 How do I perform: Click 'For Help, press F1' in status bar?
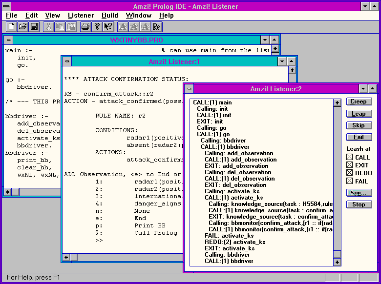tap(33, 277)
